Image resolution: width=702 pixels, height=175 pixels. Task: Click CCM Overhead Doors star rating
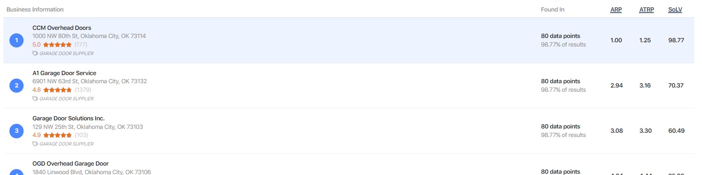(57, 44)
